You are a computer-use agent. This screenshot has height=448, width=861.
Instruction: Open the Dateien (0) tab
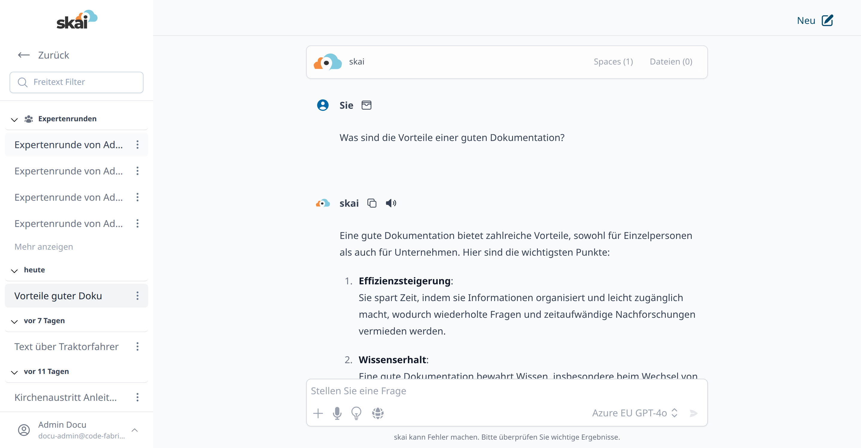point(671,62)
